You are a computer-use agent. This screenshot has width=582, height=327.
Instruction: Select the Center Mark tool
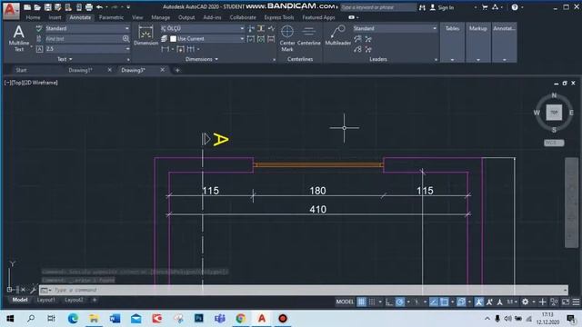pos(287,38)
